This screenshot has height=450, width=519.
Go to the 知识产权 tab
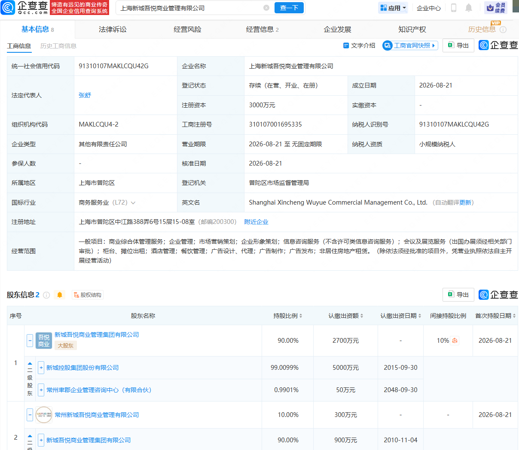(x=412, y=30)
